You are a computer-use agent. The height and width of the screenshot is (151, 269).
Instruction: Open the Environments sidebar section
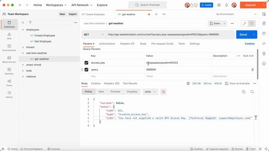(9, 48)
